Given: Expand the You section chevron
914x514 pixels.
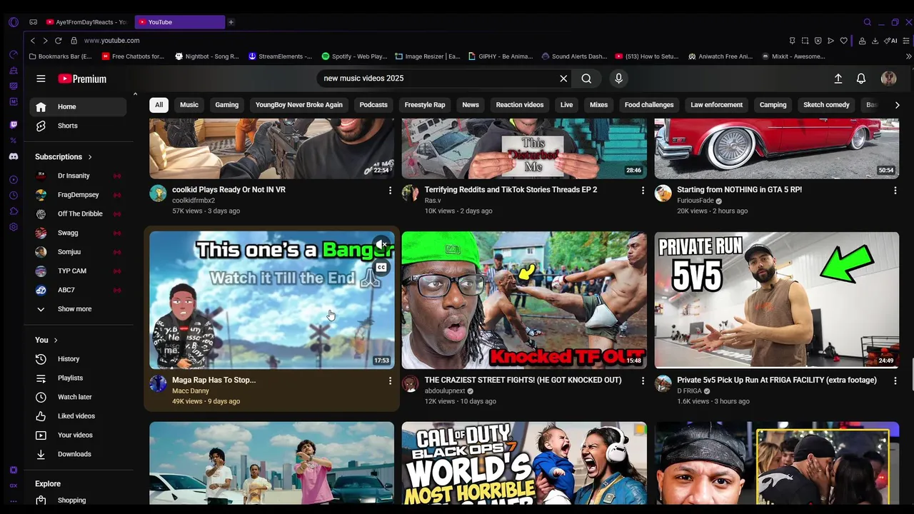Looking at the screenshot, I should 56,341.
